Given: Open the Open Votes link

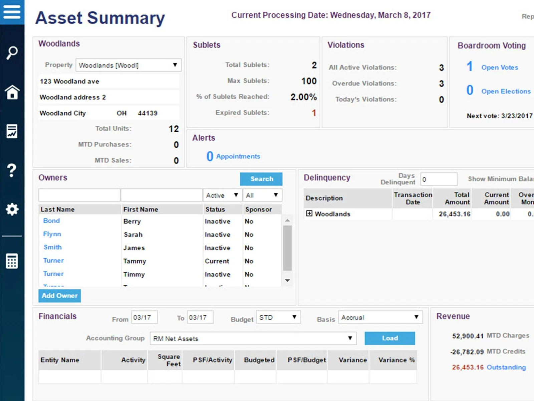Looking at the screenshot, I should 500,68.
